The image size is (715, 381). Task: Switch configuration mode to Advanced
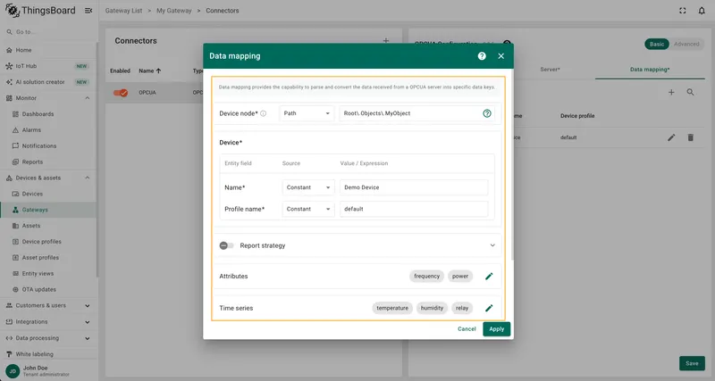point(686,44)
